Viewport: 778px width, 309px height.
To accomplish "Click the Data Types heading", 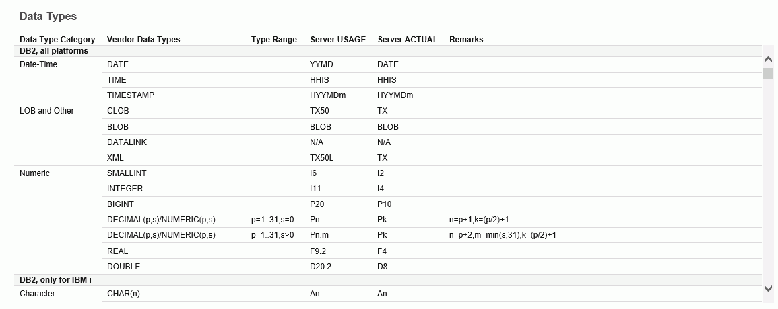I will point(48,16).
